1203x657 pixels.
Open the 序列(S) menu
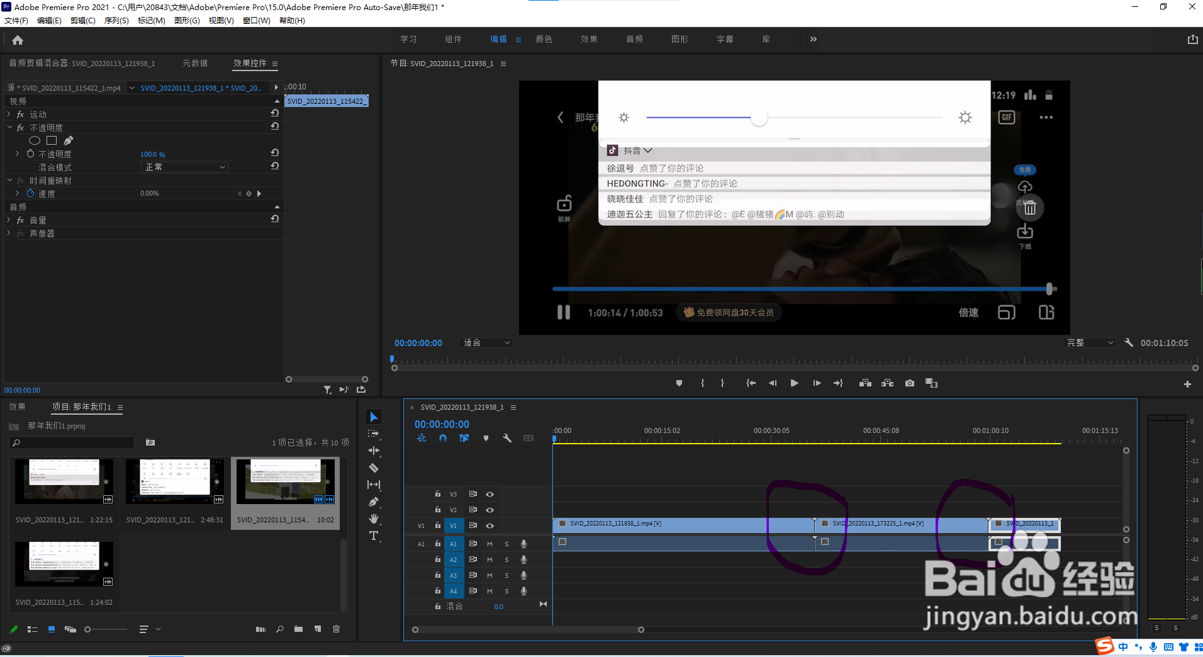click(116, 21)
